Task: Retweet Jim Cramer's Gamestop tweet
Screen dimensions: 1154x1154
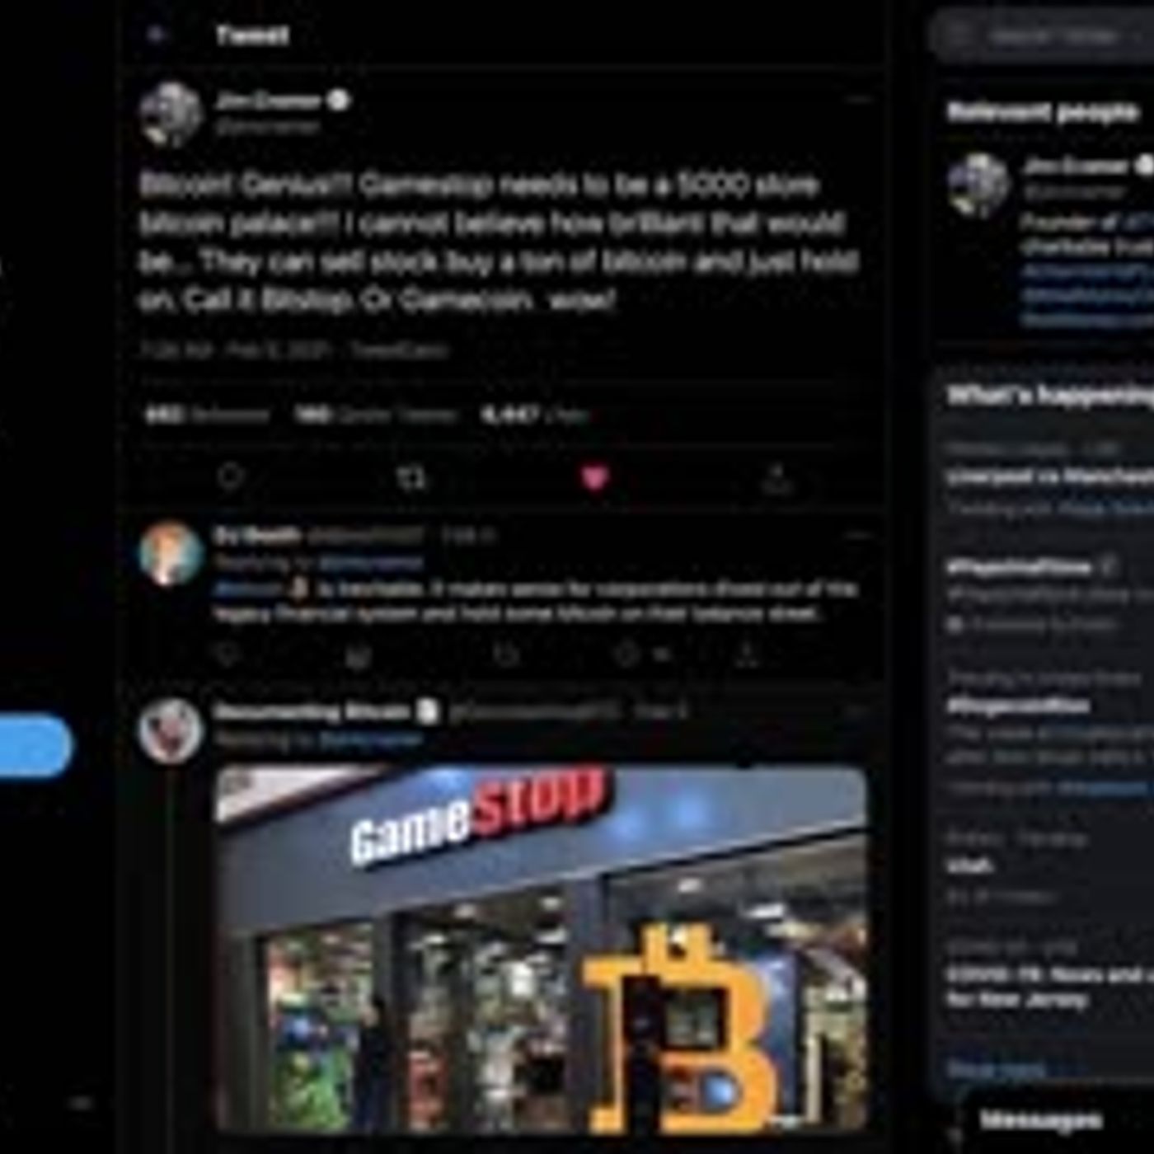Action: pos(412,476)
